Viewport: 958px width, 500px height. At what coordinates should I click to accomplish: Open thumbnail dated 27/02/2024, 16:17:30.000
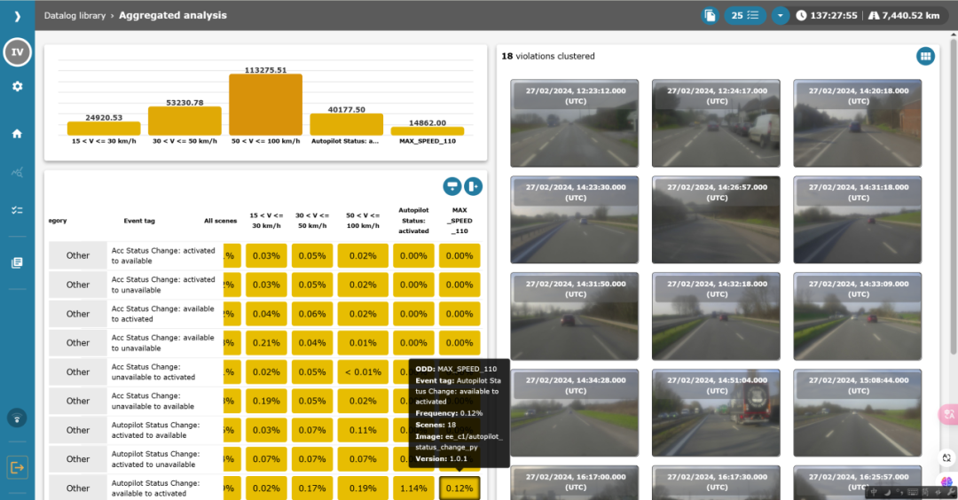click(x=716, y=483)
